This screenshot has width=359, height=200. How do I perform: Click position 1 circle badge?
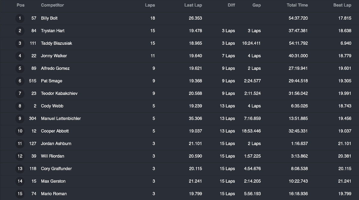(x=20, y=18)
